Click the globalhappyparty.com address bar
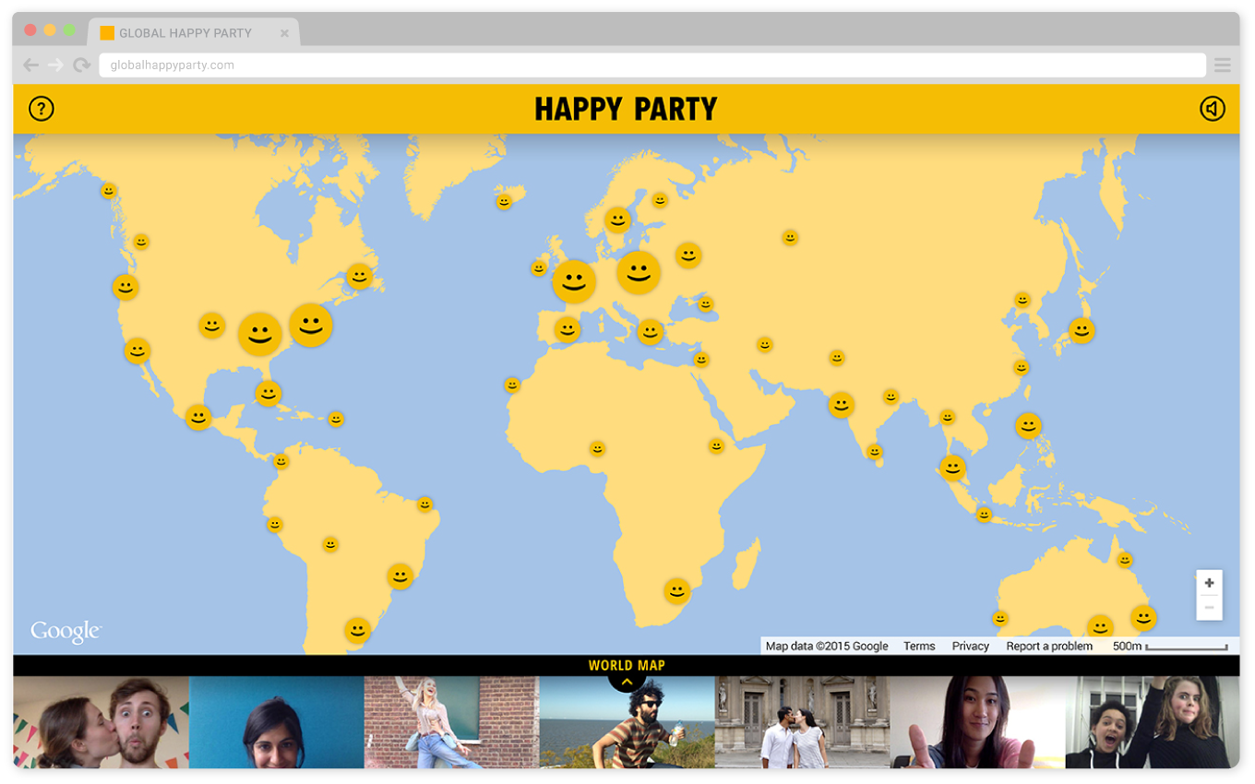The image size is (1255, 784). click(652, 65)
